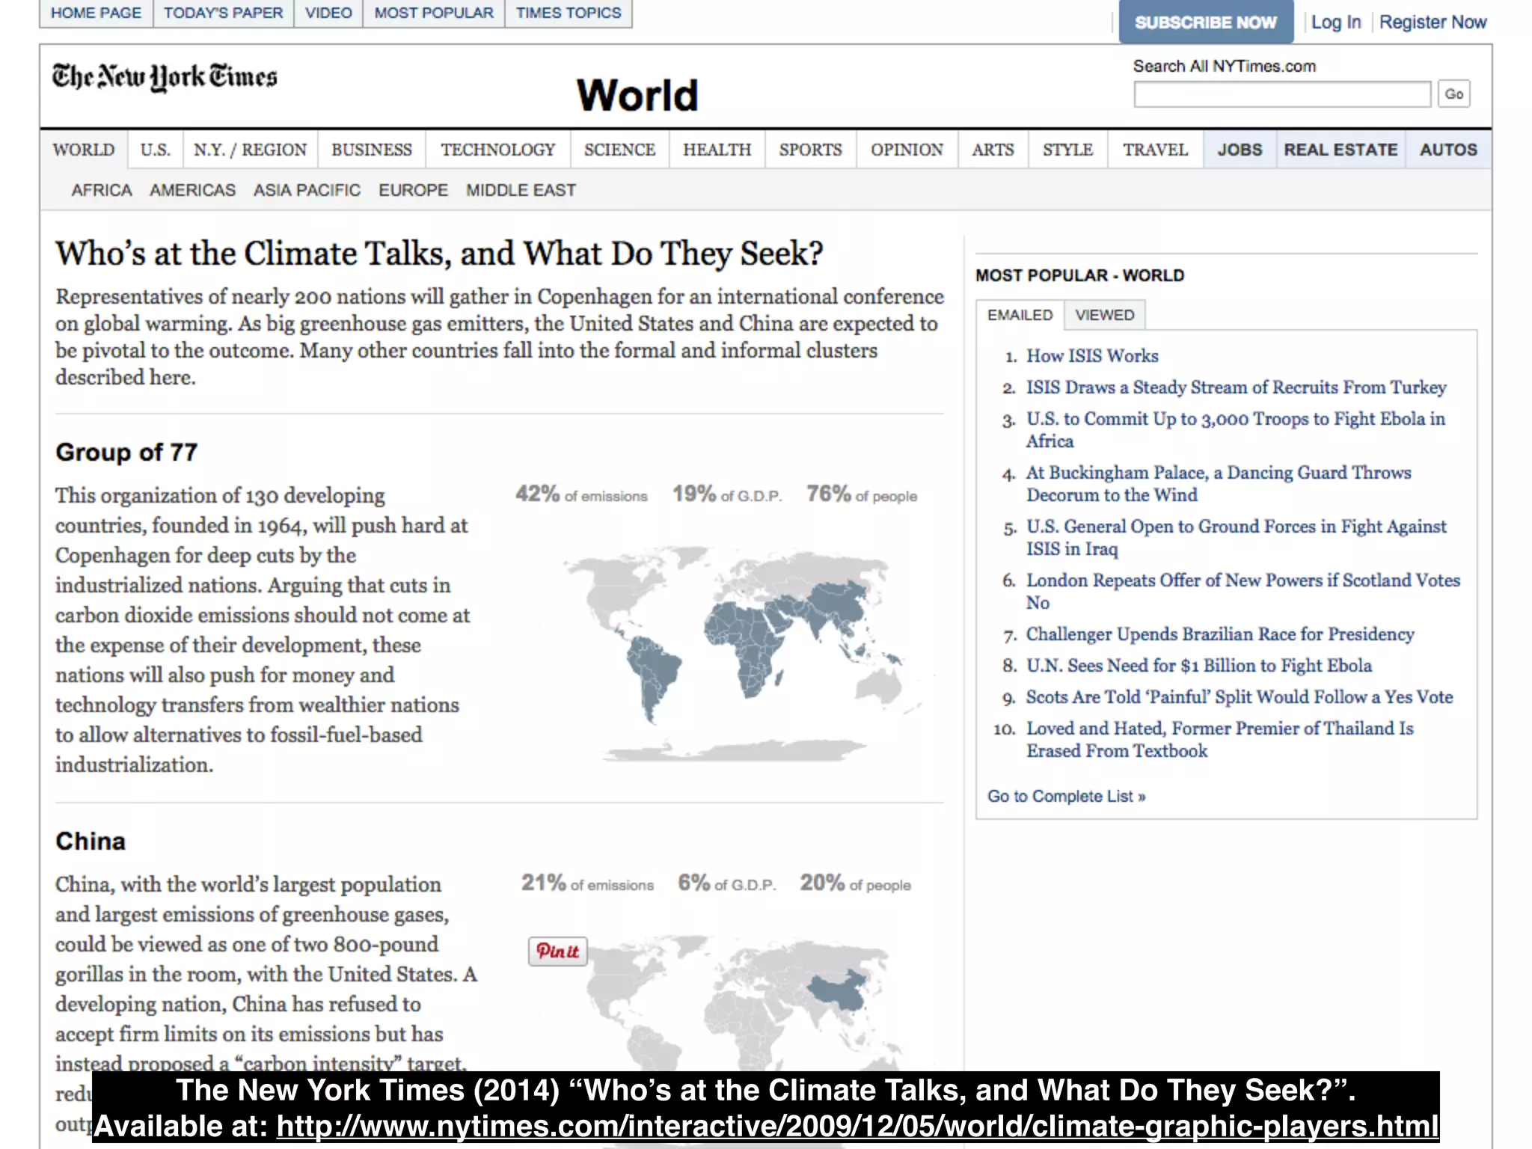Image resolution: width=1532 pixels, height=1149 pixels.
Task: Open the HOME PAGE top nav item
Action: pyautogui.click(x=96, y=13)
